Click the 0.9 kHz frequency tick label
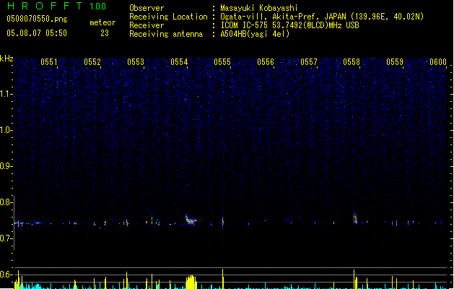 pyautogui.click(x=6, y=166)
